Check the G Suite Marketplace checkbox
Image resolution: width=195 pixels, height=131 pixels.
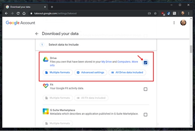tap(145, 114)
